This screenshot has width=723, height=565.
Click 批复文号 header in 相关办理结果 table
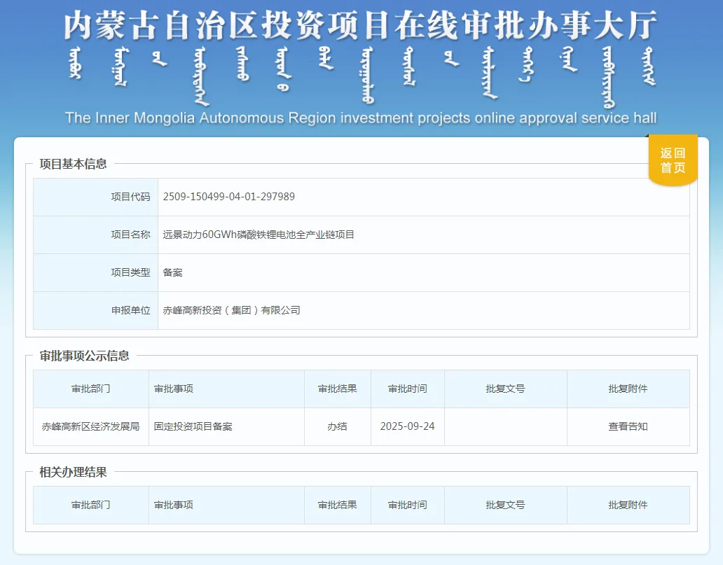(x=505, y=505)
